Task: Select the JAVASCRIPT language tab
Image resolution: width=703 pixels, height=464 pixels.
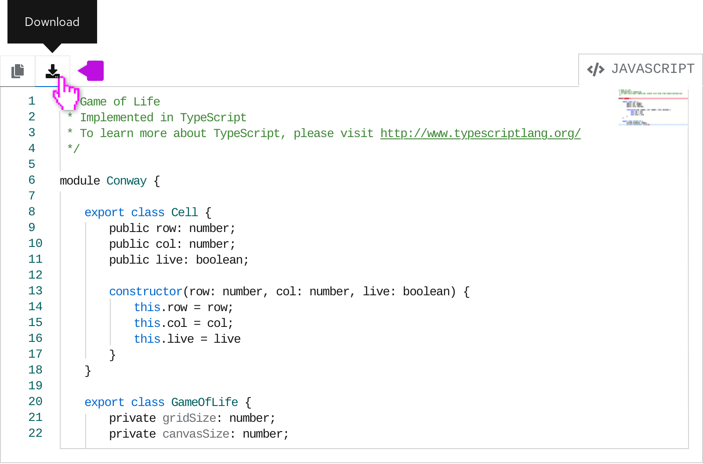Action: [x=641, y=69]
